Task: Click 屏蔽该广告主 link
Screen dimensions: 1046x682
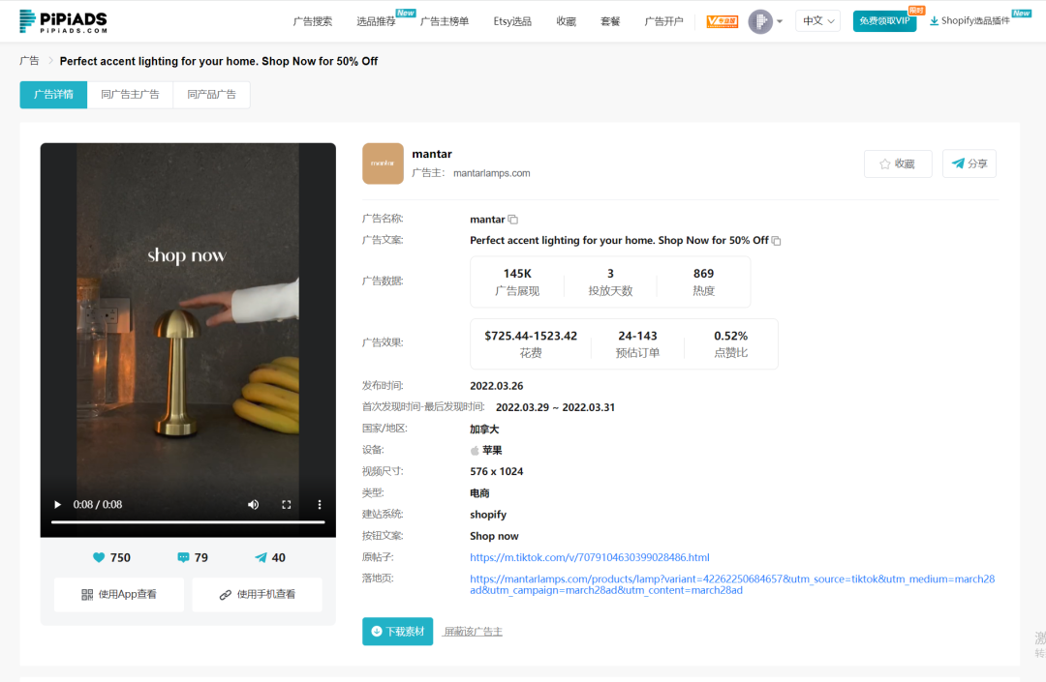Action: 473,632
